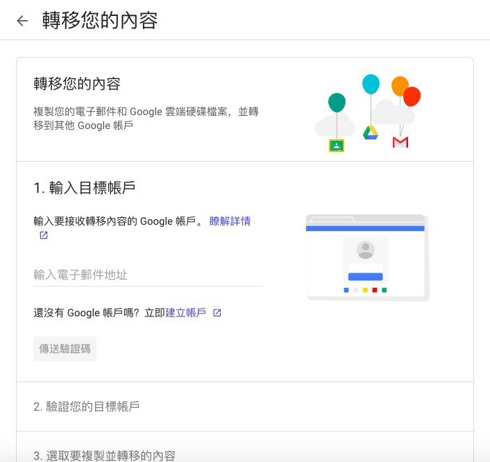
Task: Click the 轉移您的內容 page title
Action: pyautogui.click(x=100, y=21)
